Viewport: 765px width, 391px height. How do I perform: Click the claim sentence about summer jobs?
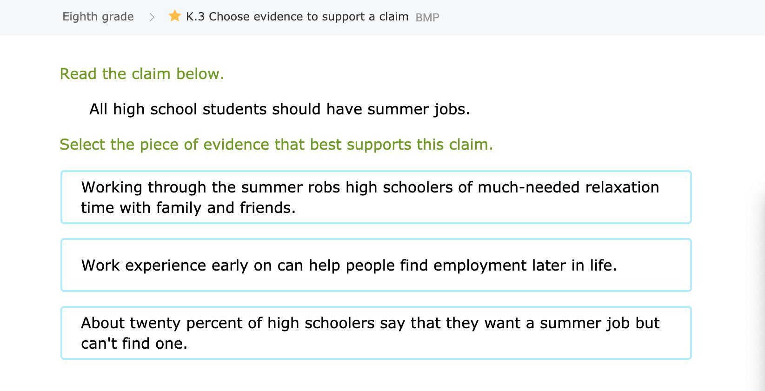coord(279,109)
